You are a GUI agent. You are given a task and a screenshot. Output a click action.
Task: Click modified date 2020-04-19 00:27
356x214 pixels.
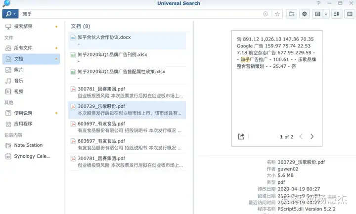299,189
